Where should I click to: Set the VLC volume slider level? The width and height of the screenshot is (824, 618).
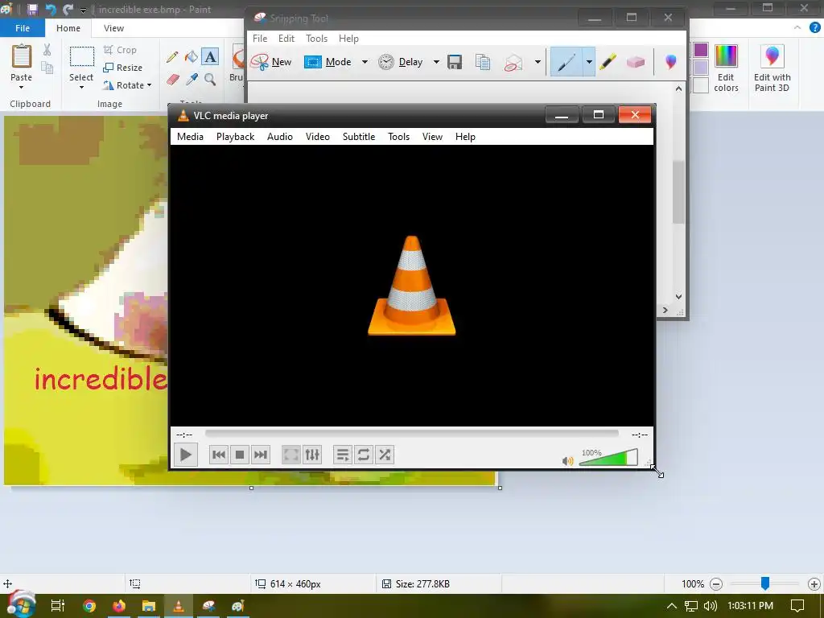pos(608,457)
